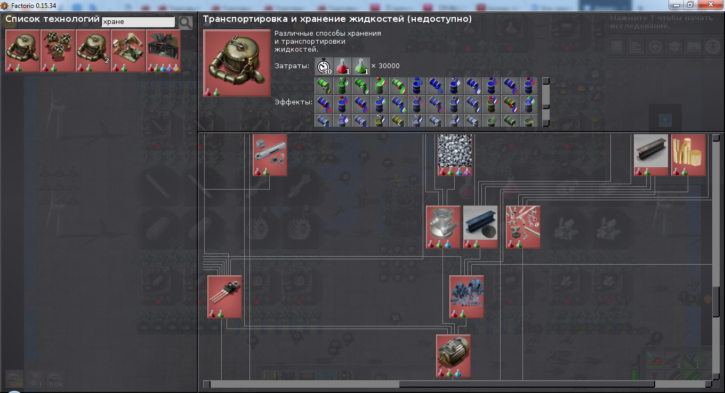Open the transistor technology node
725x393 pixels.
click(x=225, y=297)
